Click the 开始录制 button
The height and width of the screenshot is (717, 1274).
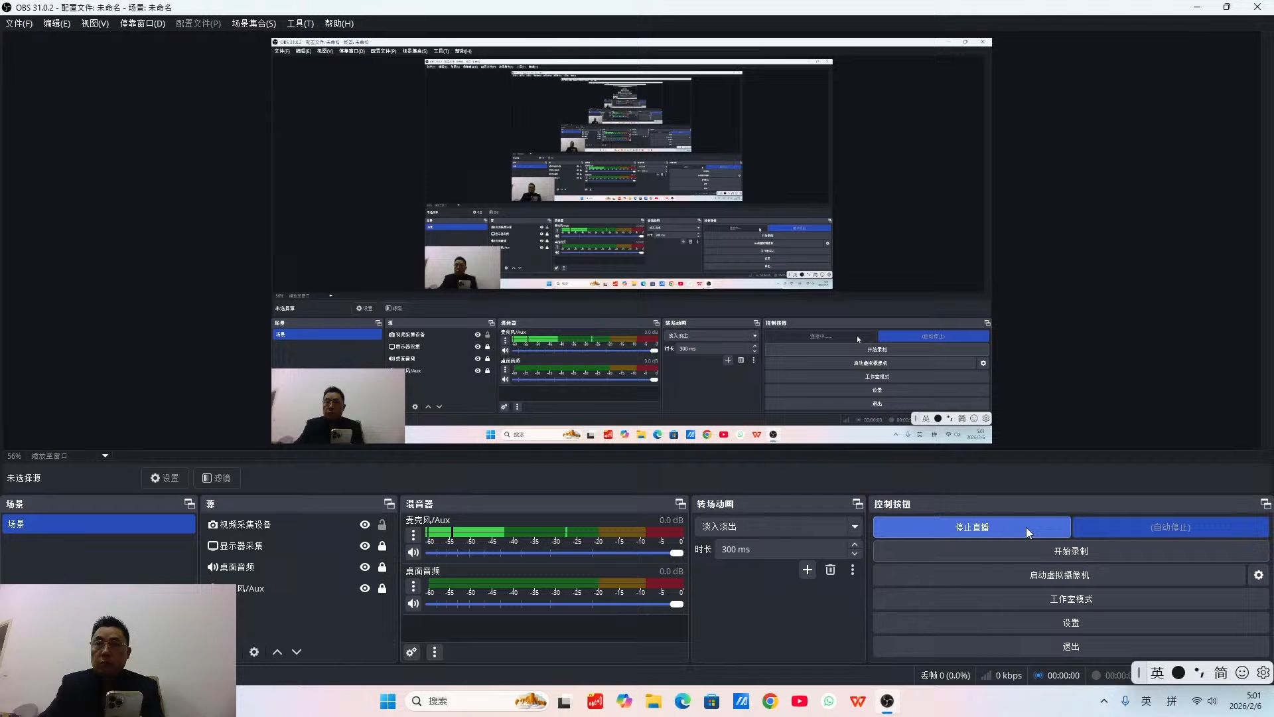(x=1070, y=551)
